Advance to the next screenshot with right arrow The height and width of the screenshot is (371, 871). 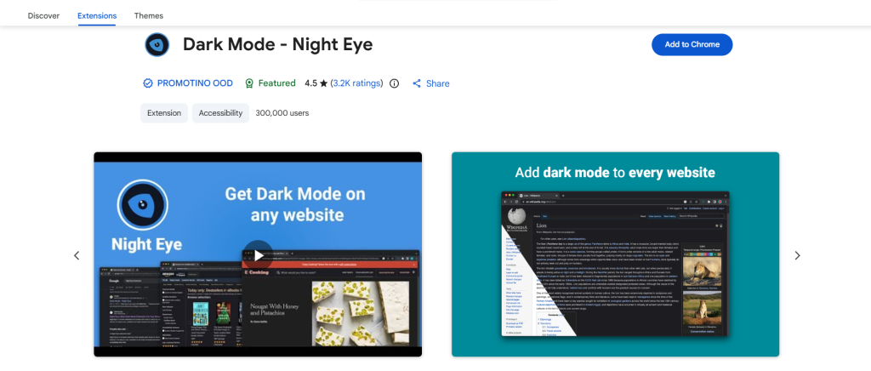[x=797, y=255]
